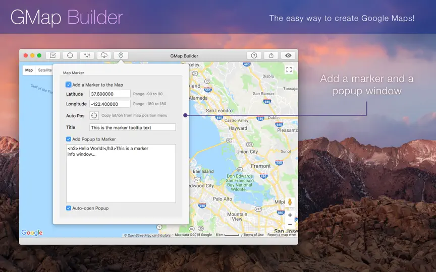This screenshot has height=272, width=436.
Task: Click the Google logo on the map
Action: (x=32, y=233)
